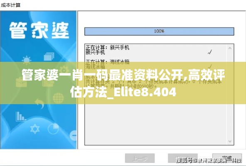
Task: Click the 成本计算 window title
Action: click(11, 5)
